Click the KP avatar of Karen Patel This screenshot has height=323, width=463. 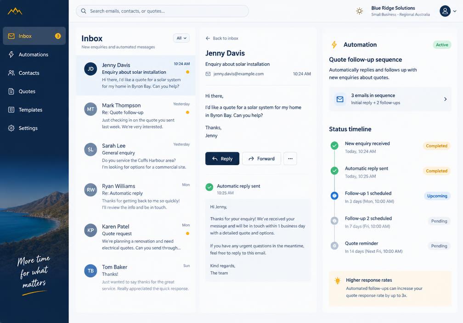(90, 230)
